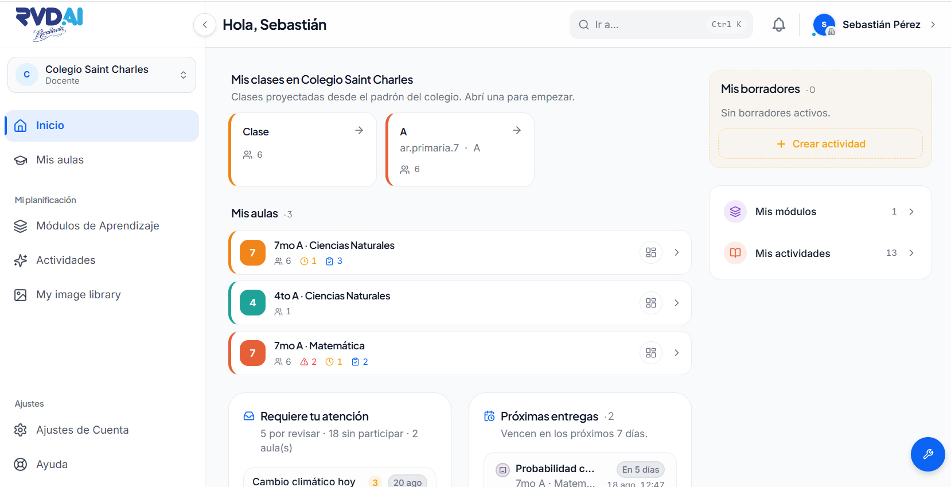
Task: Click the orange 7 badge for Ciencias Naturales
Action: [252, 252]
